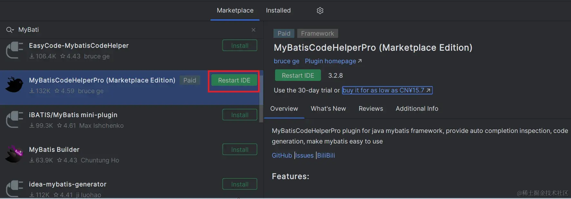
Task: Restart IDE from the plugin list row
Action: point(234,80)
